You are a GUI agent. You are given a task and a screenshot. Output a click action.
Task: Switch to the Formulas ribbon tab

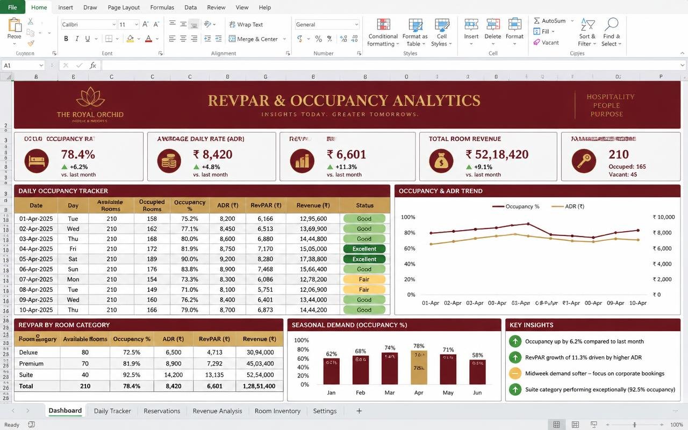162,8
